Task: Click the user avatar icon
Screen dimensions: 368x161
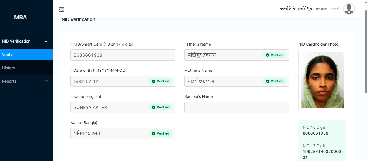Action: [349, 9]
